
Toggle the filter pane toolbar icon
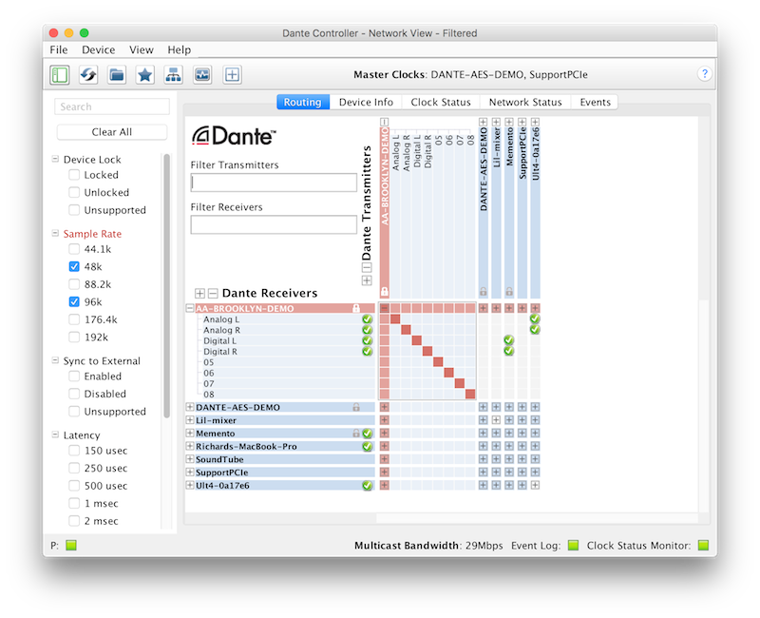60,75
